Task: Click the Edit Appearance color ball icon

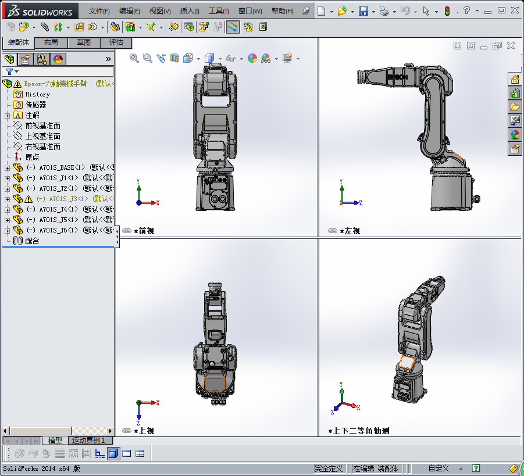Action: point(252,58)
